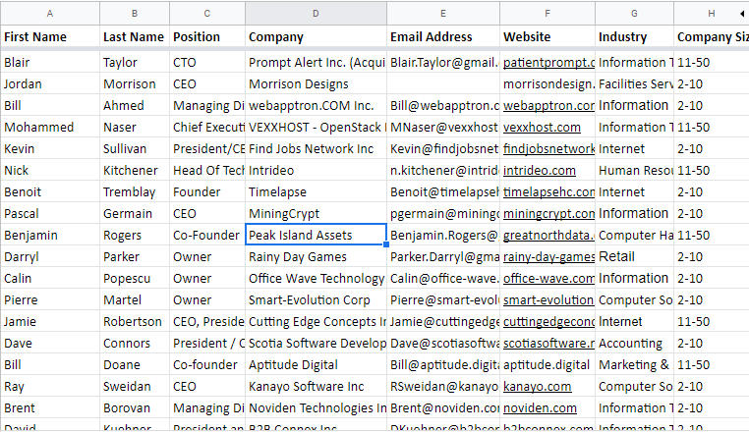Select the 'Website' header cell
This screenshot has width=749, height=432.
[547, 36]
